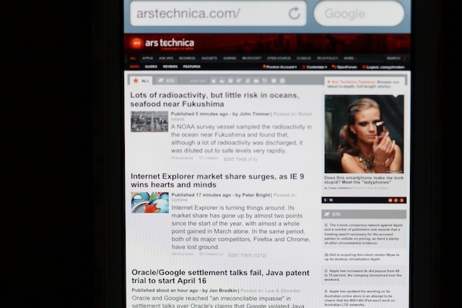Open the Internet Explorer market share headline
The image size is (462, 308).
click(217, 180)
